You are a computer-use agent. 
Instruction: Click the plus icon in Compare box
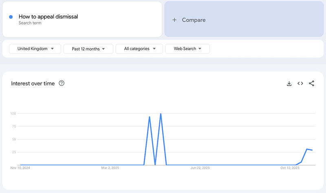(x=174, y=20)
